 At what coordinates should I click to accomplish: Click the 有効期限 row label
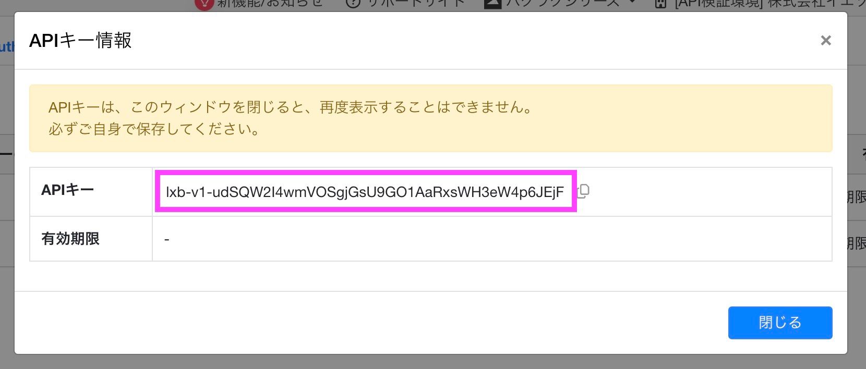(x=70, y=239)
